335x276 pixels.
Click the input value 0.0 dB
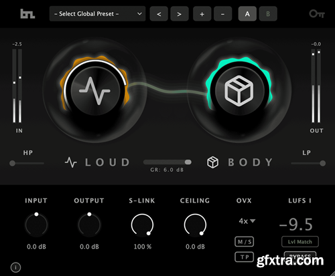tap(36, 247)
